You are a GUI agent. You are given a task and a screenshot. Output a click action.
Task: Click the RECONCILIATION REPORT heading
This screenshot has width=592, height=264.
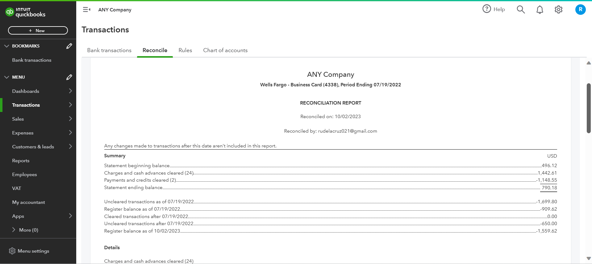pos(331,103)
